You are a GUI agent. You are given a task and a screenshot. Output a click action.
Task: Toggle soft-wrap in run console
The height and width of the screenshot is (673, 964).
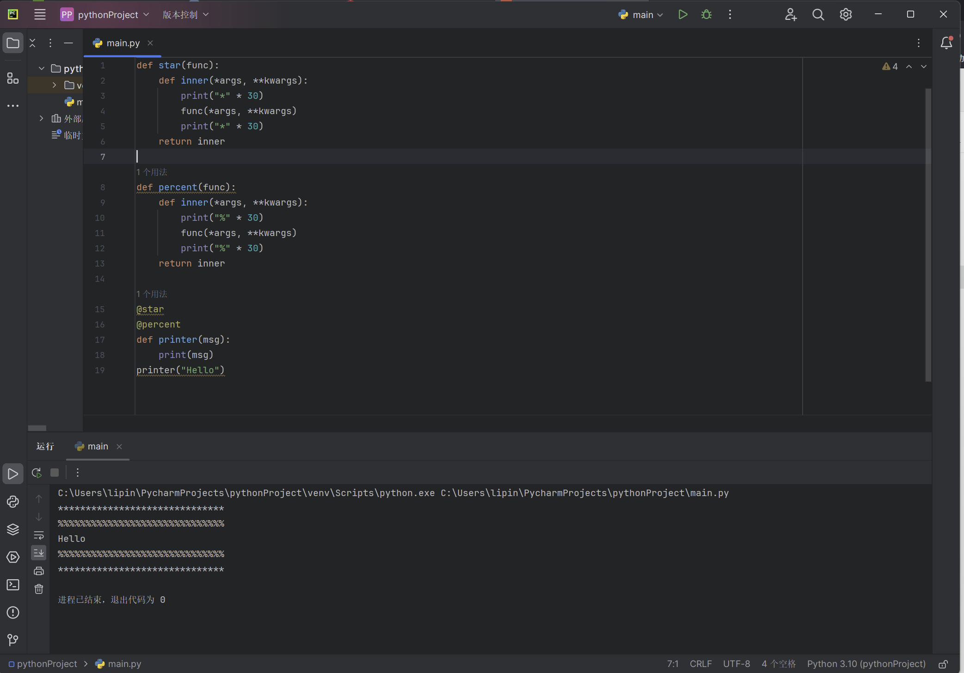39,535
